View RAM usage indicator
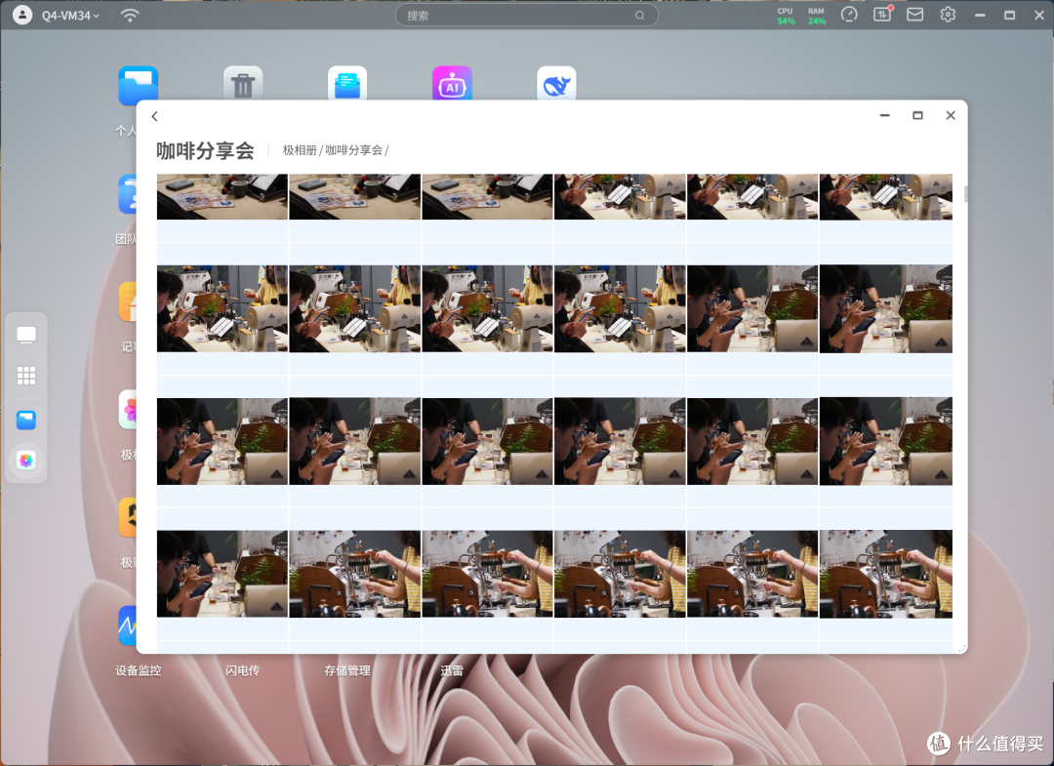 [817, 17]
